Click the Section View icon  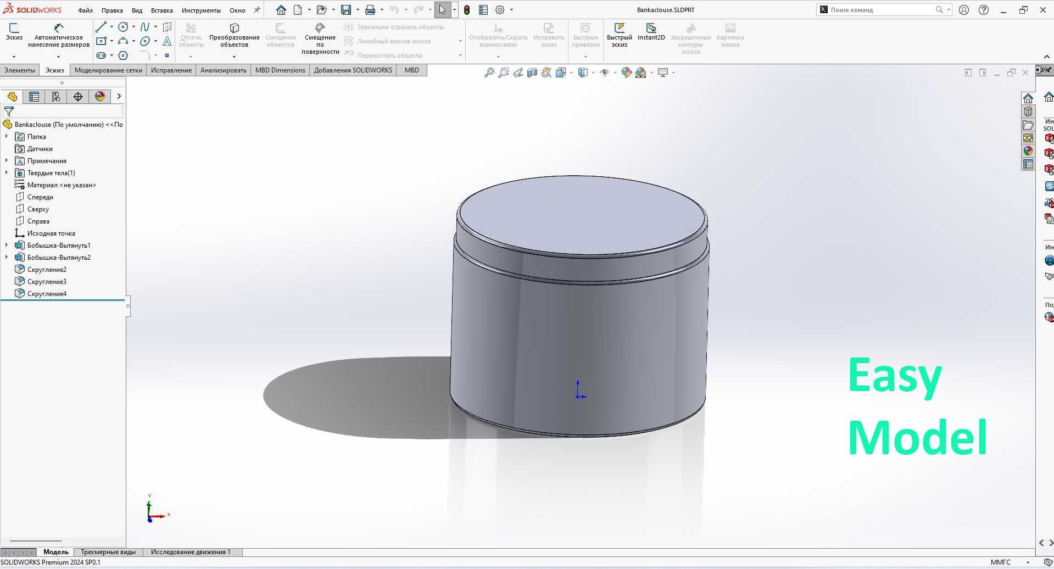tap(532, 72)
